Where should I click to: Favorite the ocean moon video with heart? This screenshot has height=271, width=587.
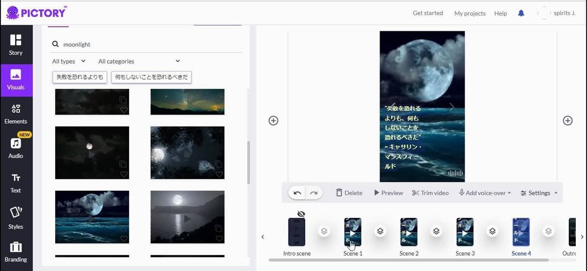(124, 238)
